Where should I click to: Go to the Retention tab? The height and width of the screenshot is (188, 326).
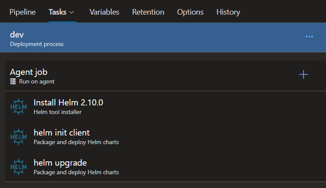pyautogui.click(x=148, y=12)
